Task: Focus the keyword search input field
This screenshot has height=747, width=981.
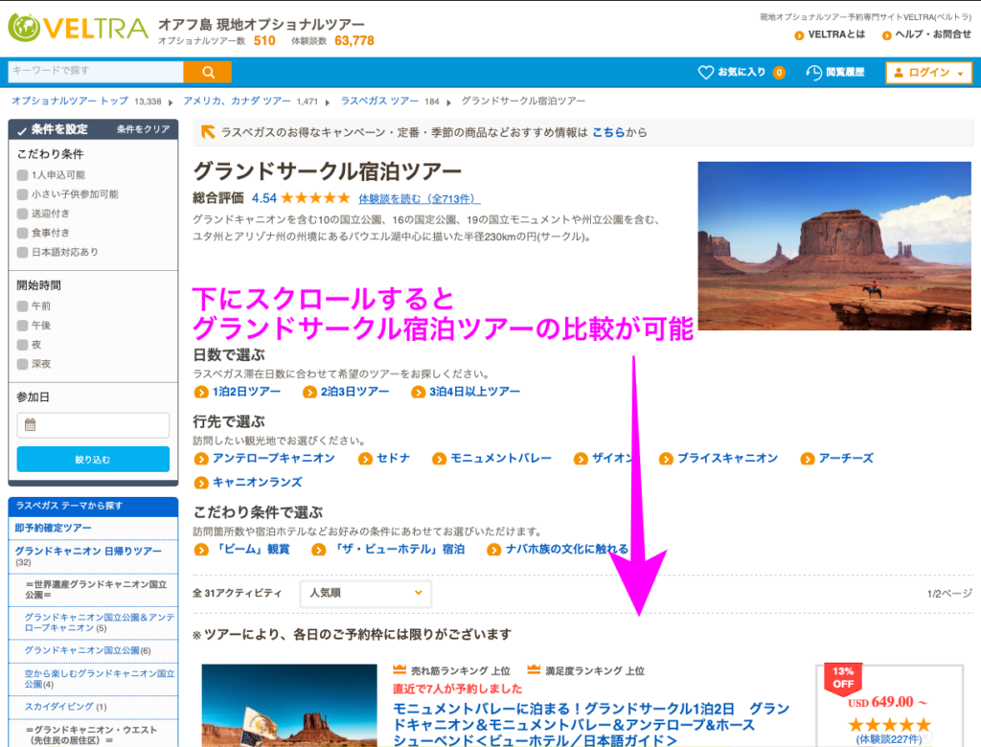Action: (94, 72)
